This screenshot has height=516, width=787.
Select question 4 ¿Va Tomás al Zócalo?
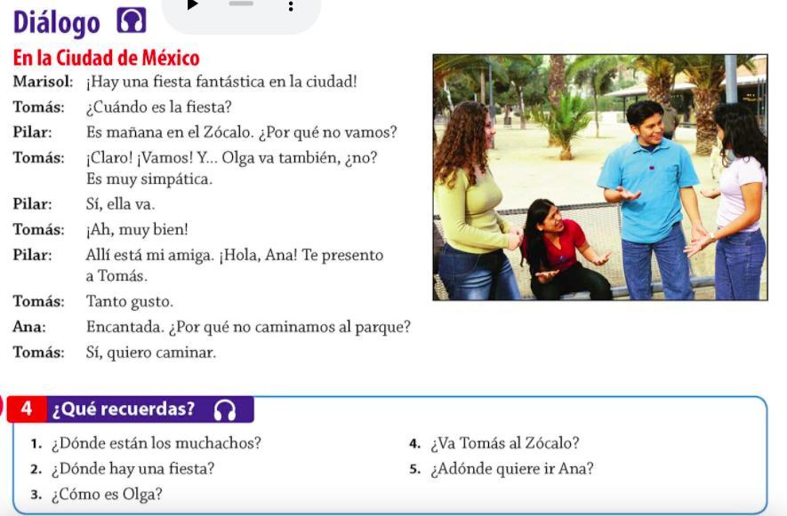504,443
